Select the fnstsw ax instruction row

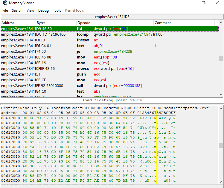coord(109,40)
